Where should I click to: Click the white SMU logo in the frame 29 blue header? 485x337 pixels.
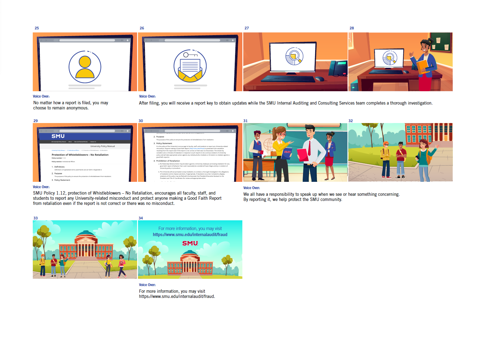(58, 136)
